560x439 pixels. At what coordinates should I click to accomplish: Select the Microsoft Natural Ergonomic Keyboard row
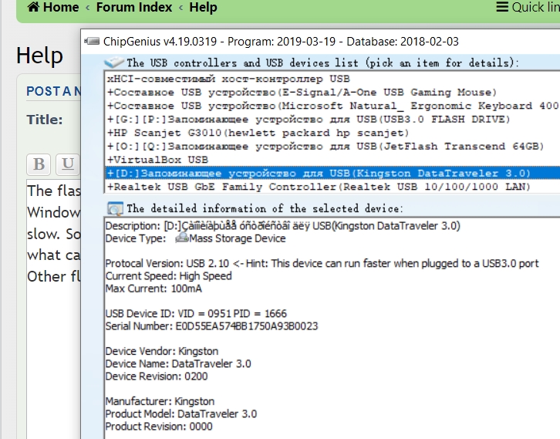coord(333,106)
